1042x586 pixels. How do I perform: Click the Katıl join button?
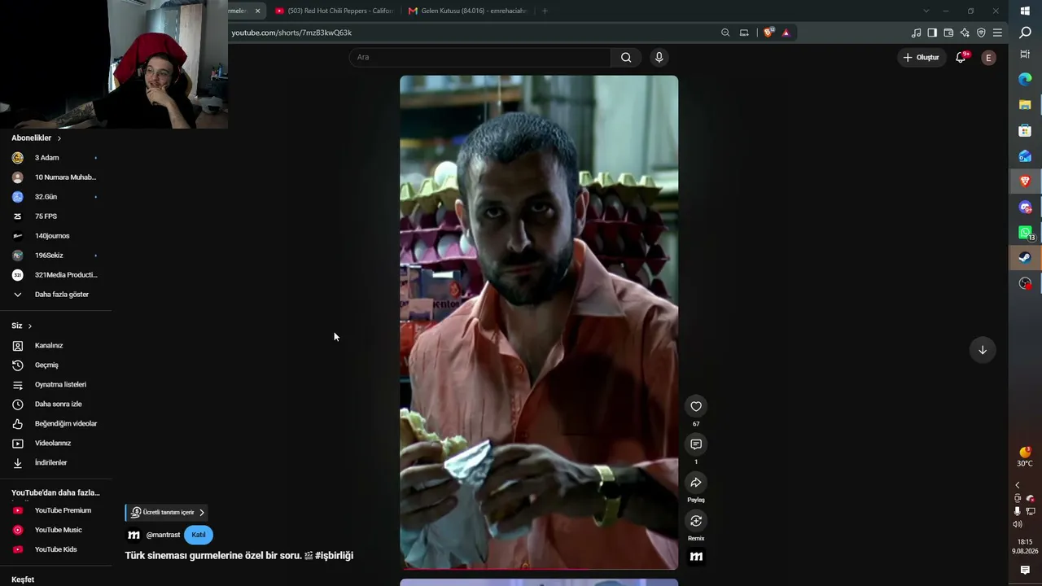[x=199, y=535]
